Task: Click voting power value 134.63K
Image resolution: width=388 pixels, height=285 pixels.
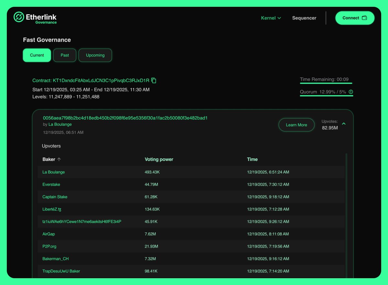Action: pos(152,209)
